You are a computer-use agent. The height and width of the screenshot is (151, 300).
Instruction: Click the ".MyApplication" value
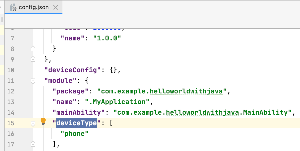click(117, 102)
